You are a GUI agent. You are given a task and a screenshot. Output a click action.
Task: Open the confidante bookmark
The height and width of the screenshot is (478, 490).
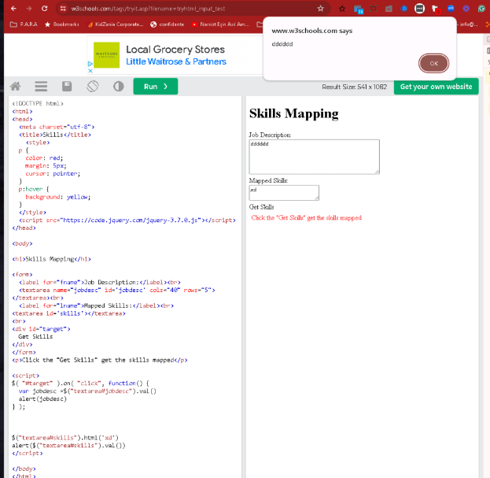(168, 24)
